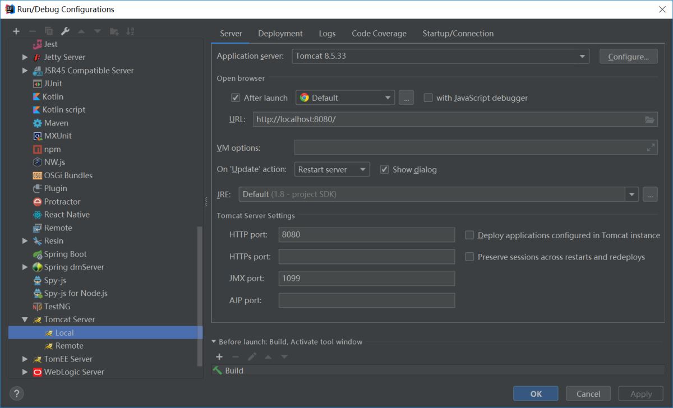
Task: Click the Cancel button
Action: pos(588,393)
